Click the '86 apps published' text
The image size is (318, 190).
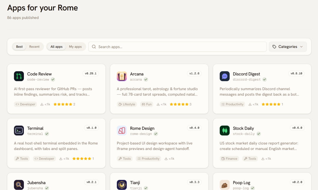coord(23,18)
